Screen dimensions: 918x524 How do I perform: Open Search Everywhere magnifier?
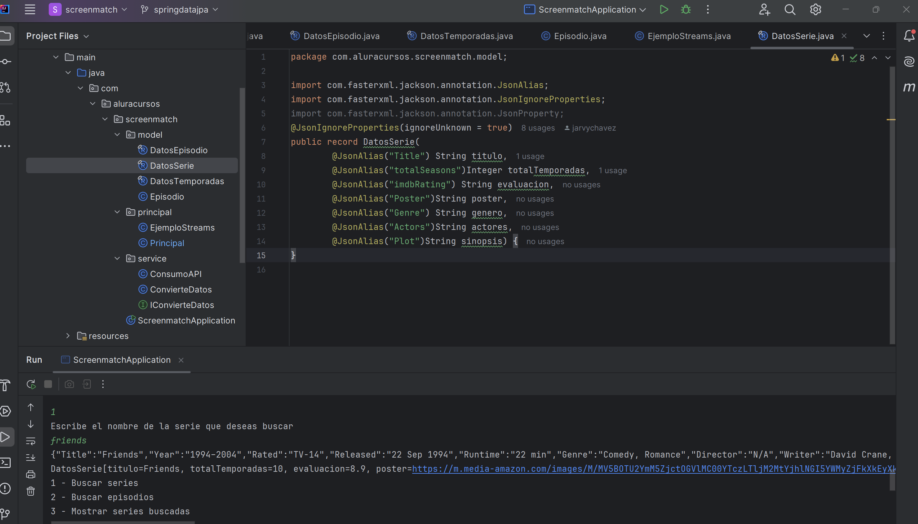[x=790, y=9]
